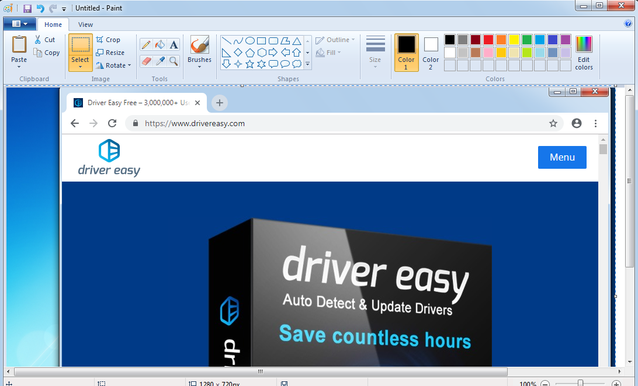Open Paint Help question mark
The image size is (638, 386).
point(628,23)
